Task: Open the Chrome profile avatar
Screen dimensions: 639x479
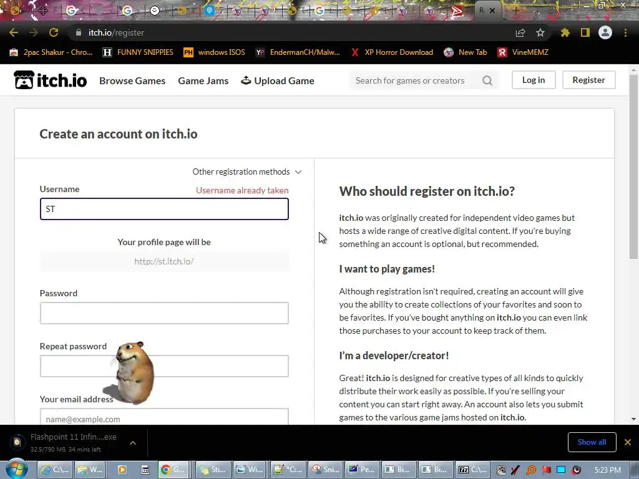Action: [x=605, y=32]
